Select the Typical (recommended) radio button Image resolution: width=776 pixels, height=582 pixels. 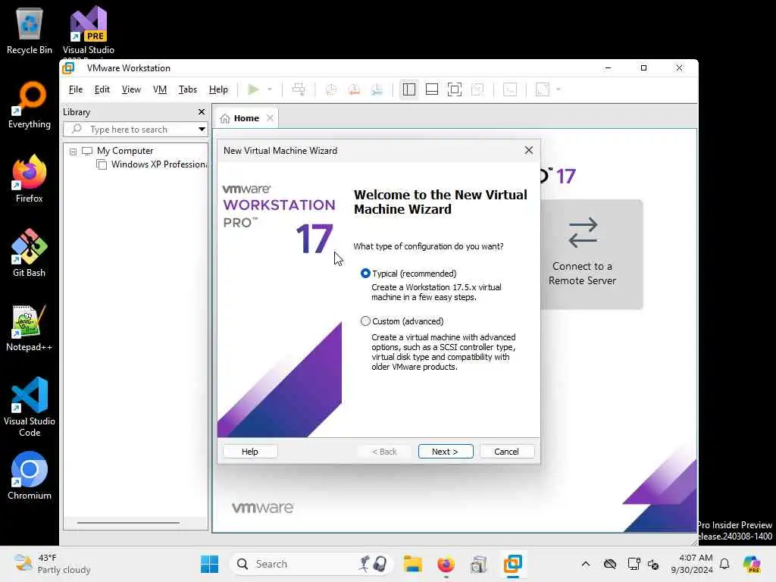[365, 273]
